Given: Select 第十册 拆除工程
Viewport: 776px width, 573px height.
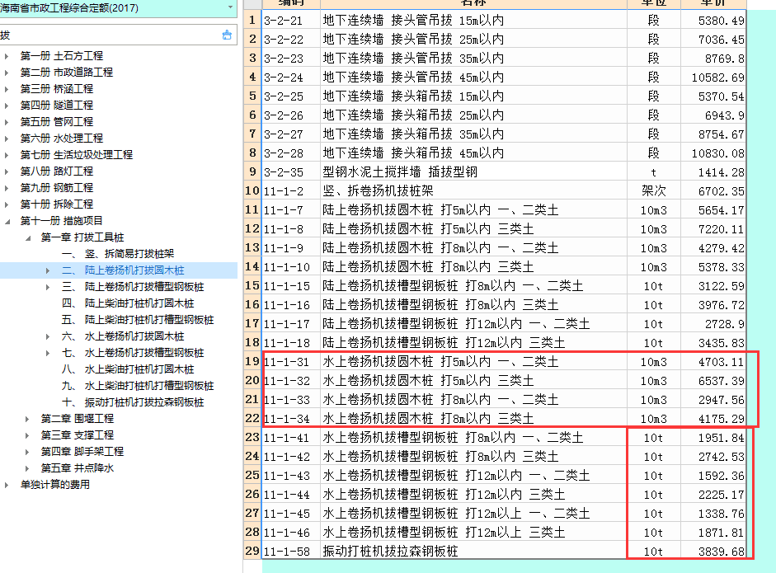Looking at the screenshot, I should click(x=56, y=204).
